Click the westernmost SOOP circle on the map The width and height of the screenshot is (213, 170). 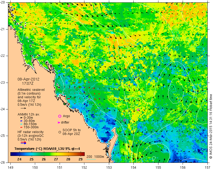(178, 160)
